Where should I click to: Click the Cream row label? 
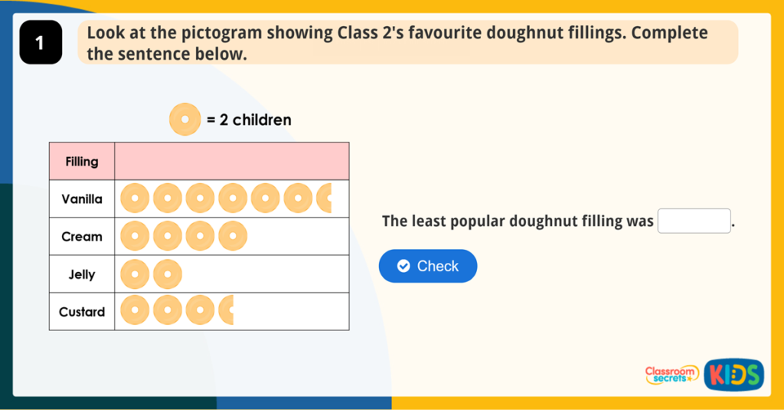click(82, 237)
